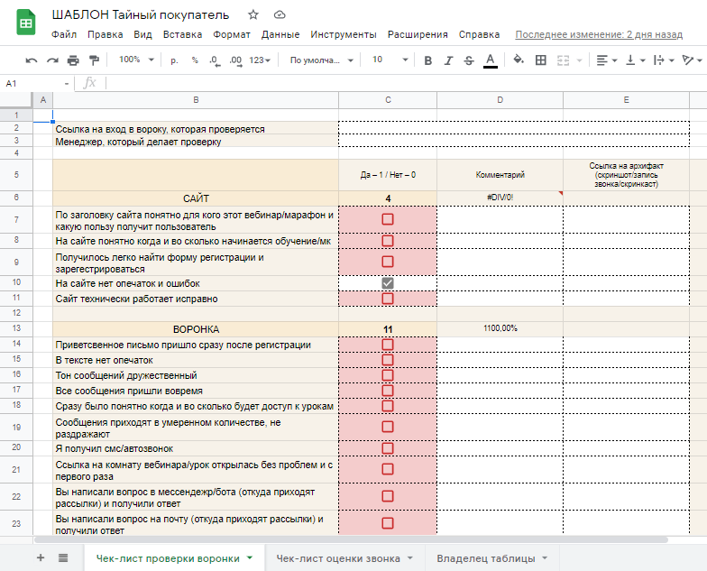Open the text color picker
Screen dimensions: 707x571
[491, 60]
